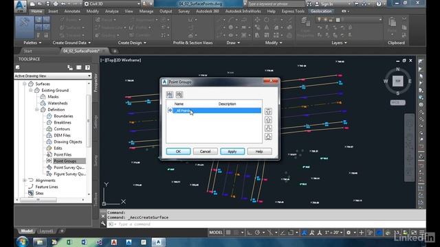Select Watersheds in Toolspace tree

point(58,103)
